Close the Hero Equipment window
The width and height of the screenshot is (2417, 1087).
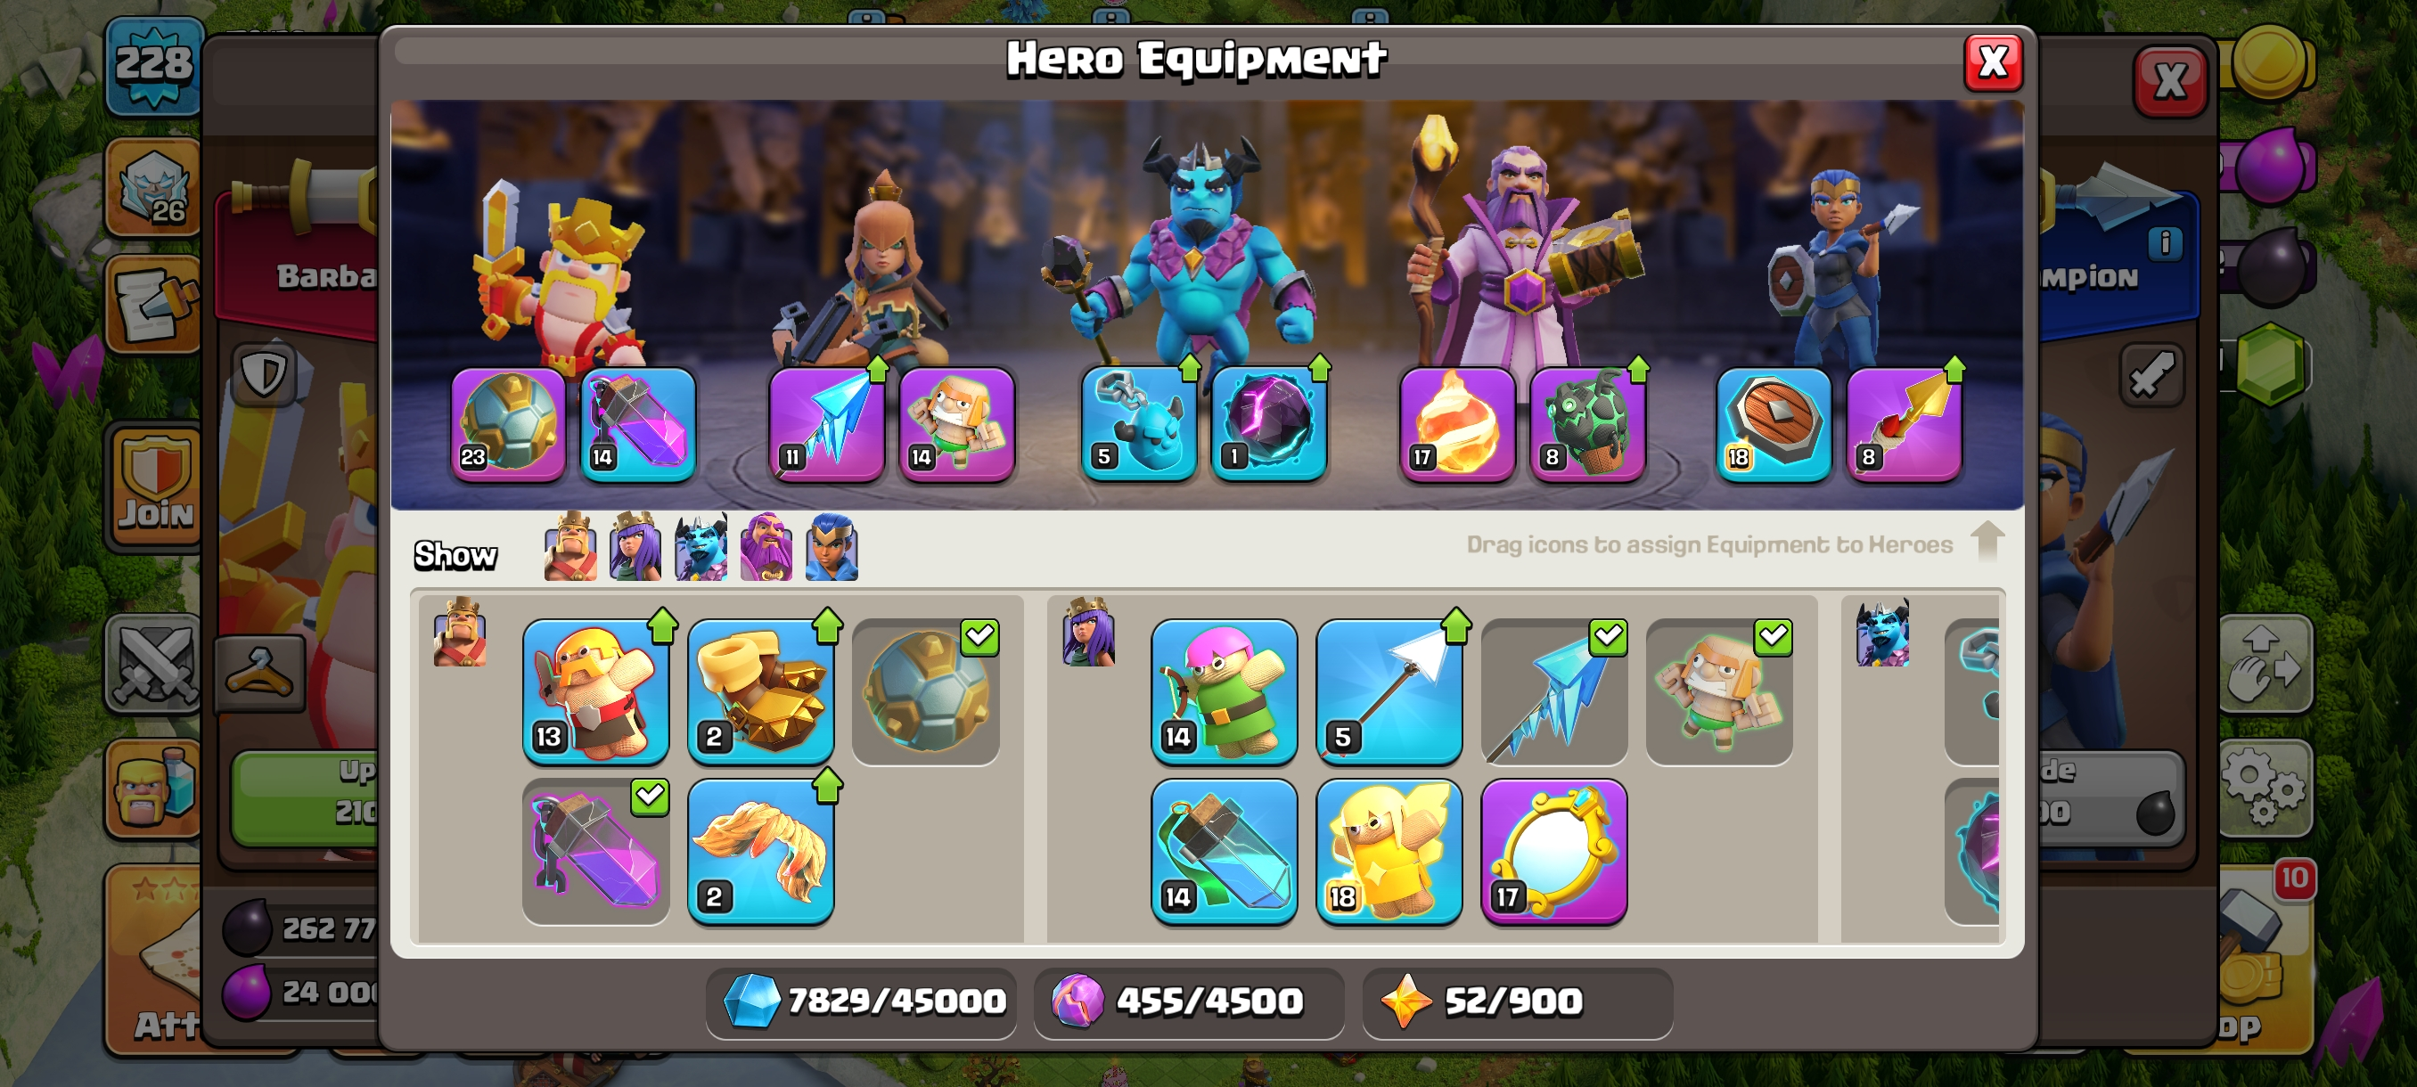(1993, 63)
